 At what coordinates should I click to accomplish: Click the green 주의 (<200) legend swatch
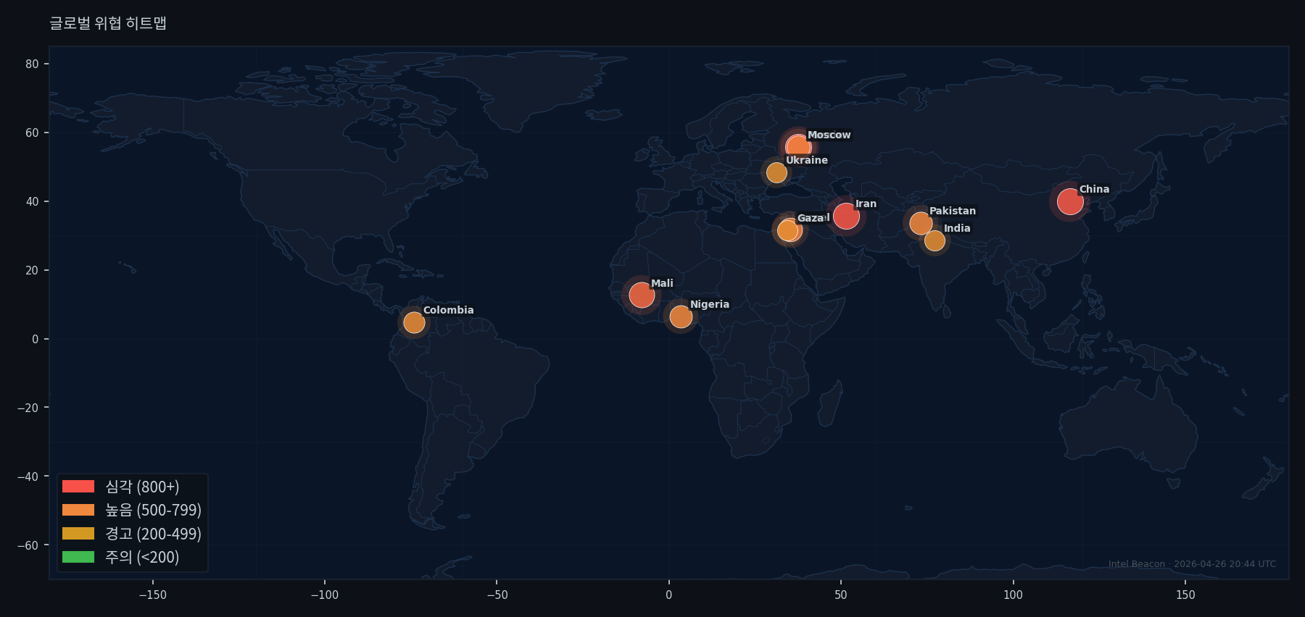pyautogui.click(x=78, y=557)
